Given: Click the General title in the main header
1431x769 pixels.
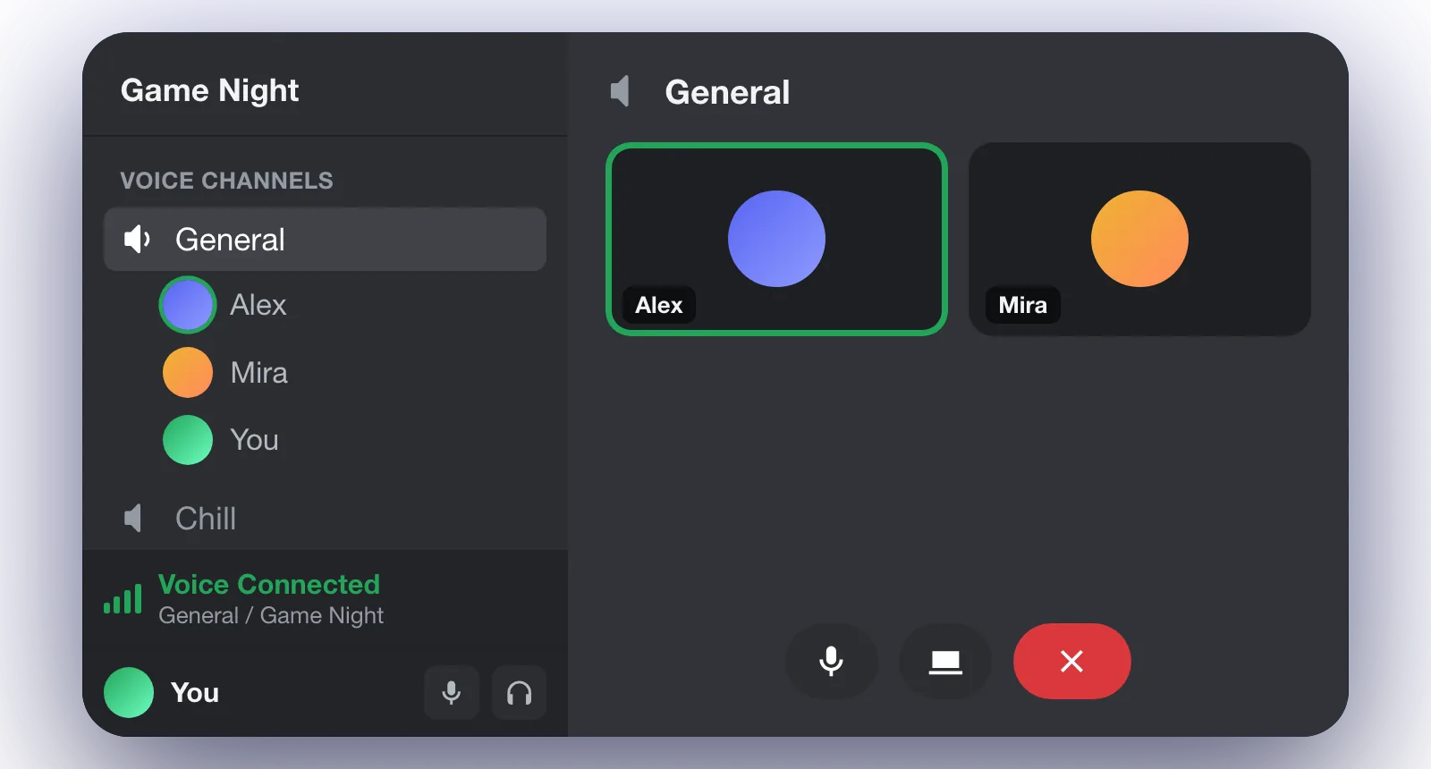Looking at the screenshot, I should [727, 92].
